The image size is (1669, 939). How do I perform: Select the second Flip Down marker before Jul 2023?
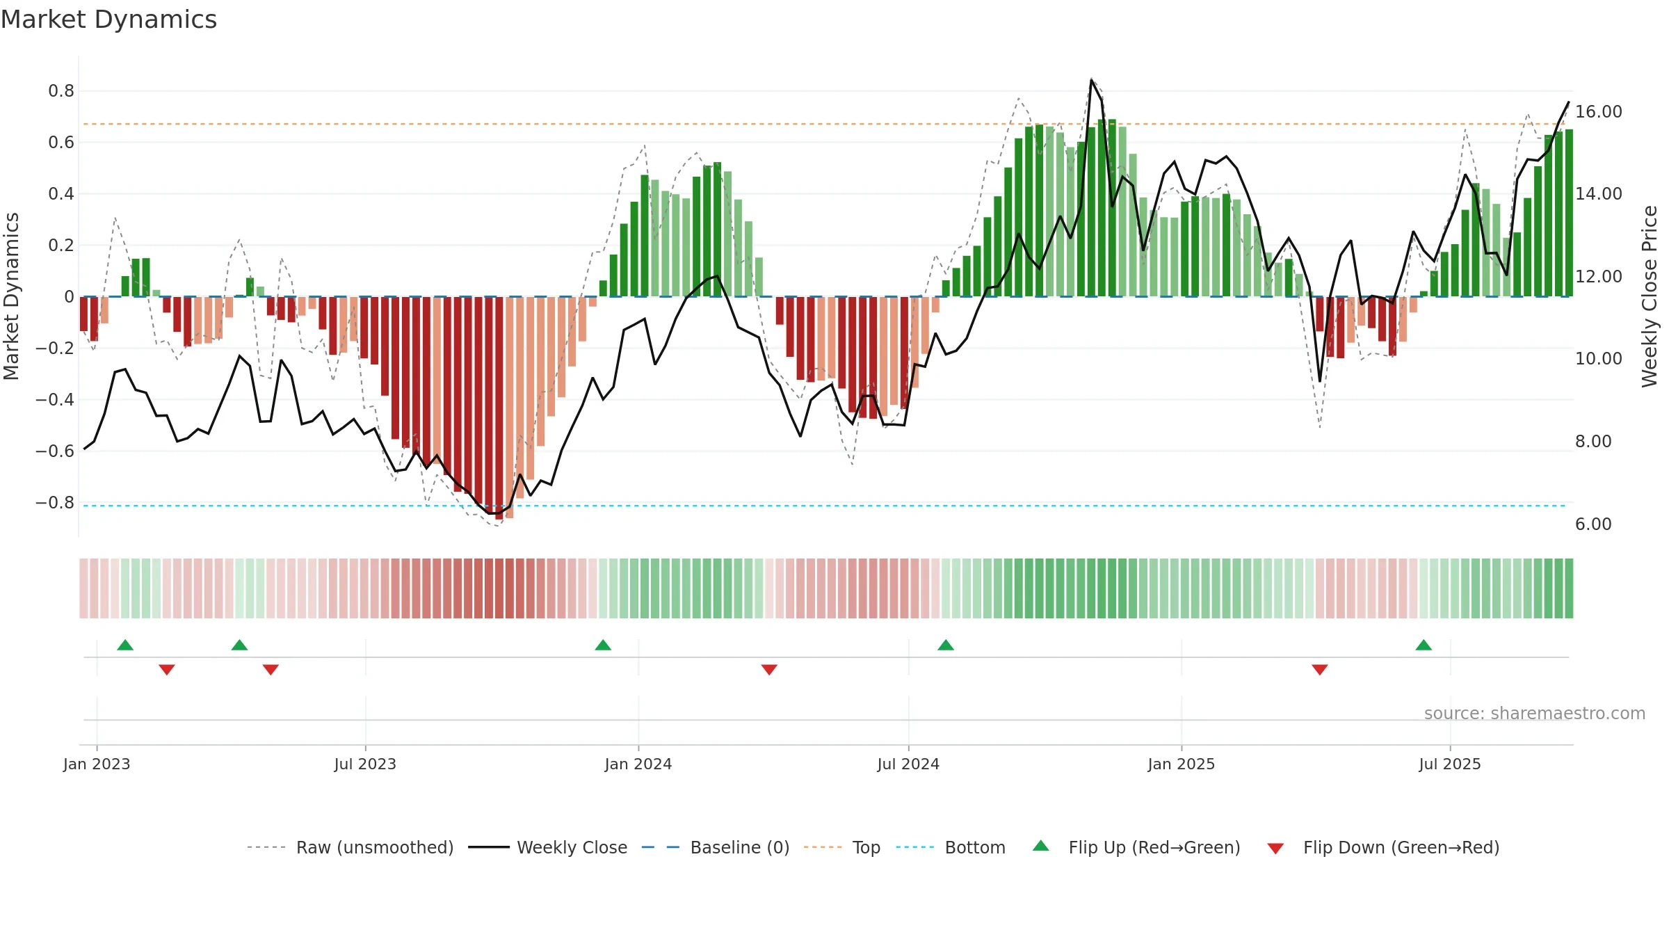(x=271, y=670)
